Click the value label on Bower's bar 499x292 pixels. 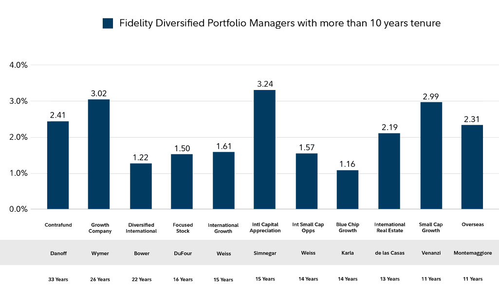click(x=141, y=158)
